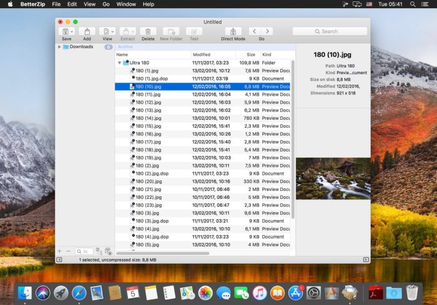The height and width of the screenshot is (305, 437).
Task: Collapse the Ultra 180 folder
Action: coord(119,63)
